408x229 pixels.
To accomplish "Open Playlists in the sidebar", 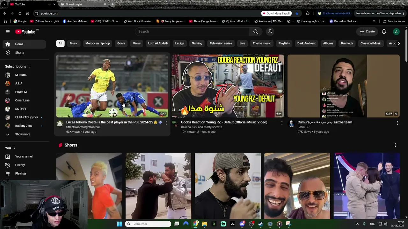I will 24,174.
